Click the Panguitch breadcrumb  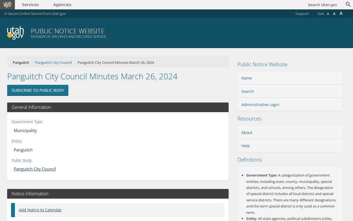(21, 62)
